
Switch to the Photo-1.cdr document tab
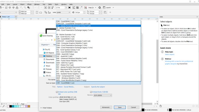coord(6,16)
